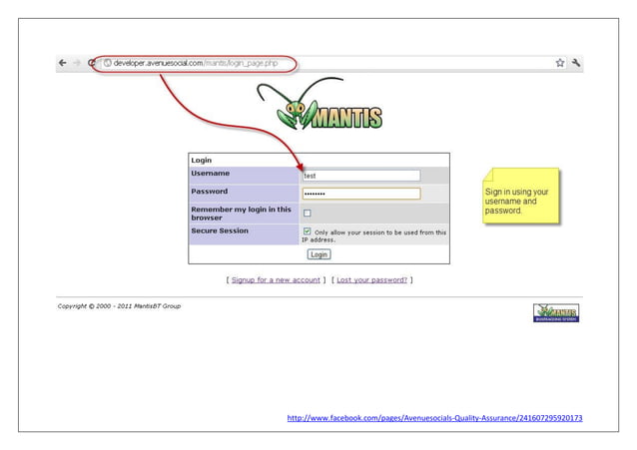
Task: Click the yellow sticky note about signing in
Action: tap(521, 196)
